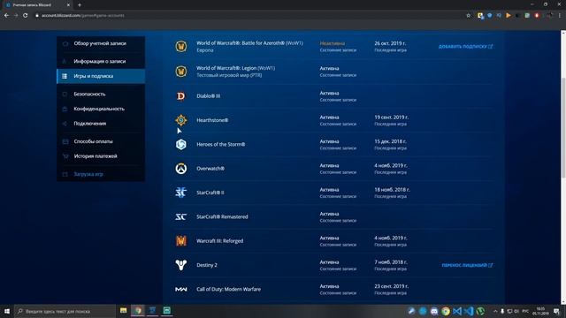Screen dimensions: 566x318
Task: Bookmark this page with star icon
Action: click(469, 16)
